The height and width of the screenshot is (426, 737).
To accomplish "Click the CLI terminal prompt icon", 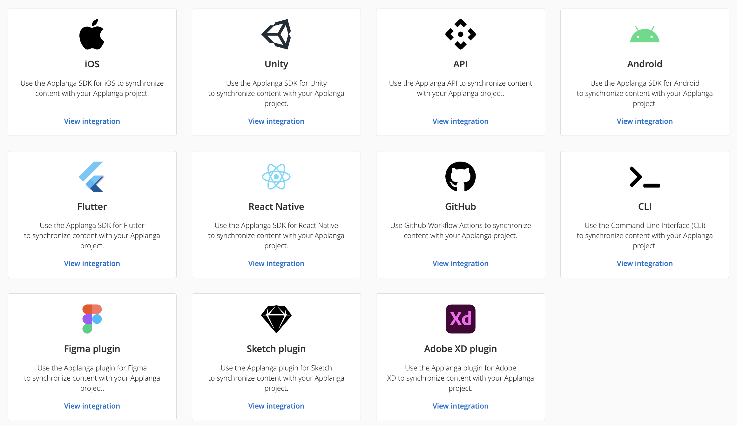I will click(645, 177).
